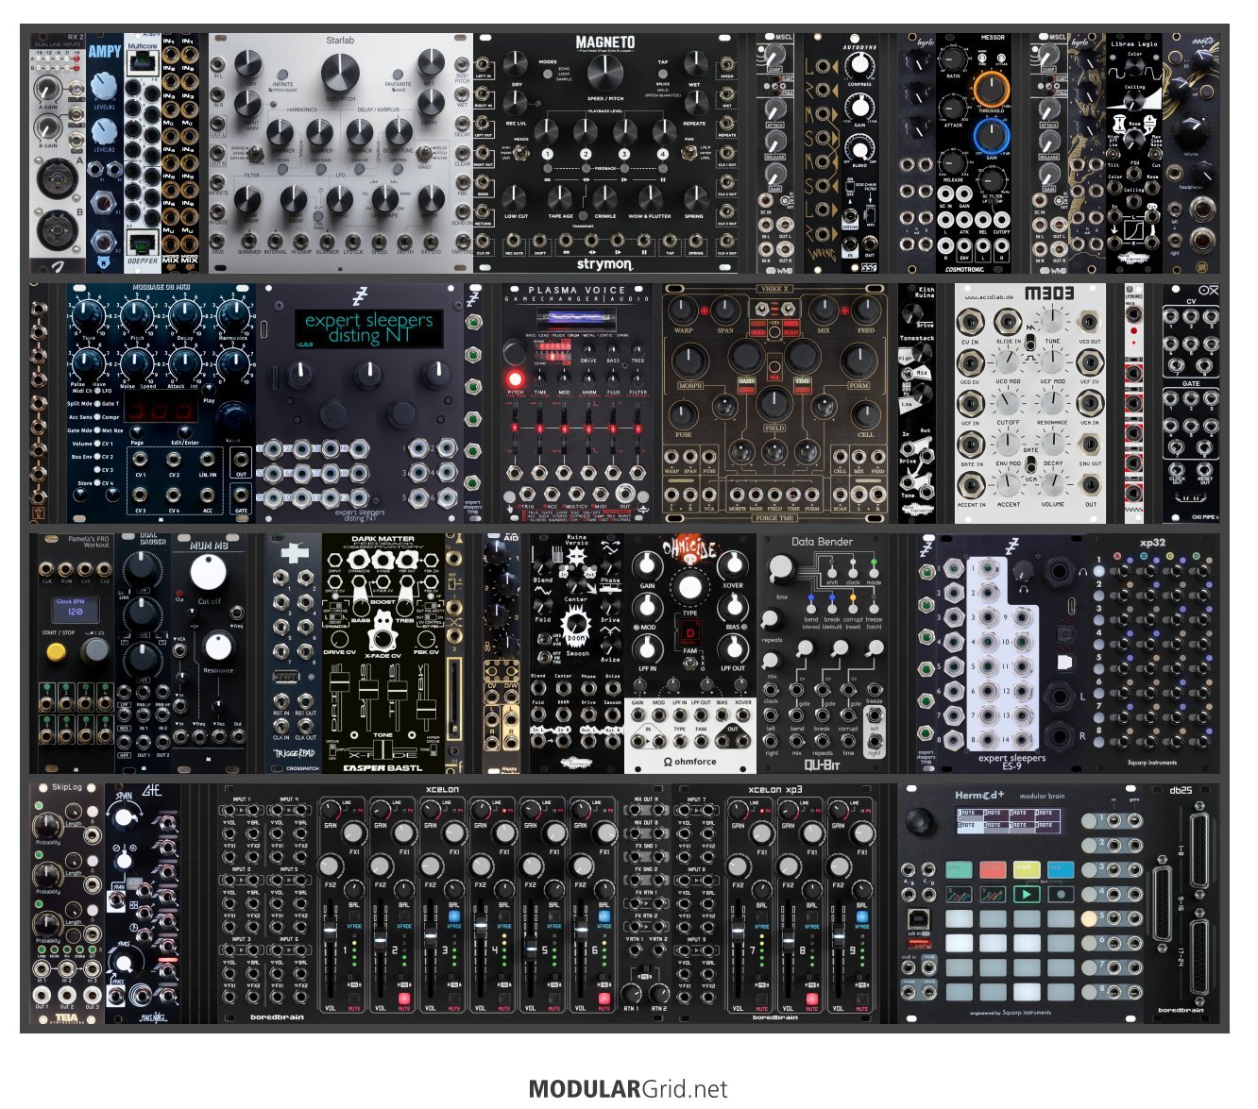Screen dimensions: 1258x1109
Task: Click the Hermod+ play button
Action: (1026, 893)
